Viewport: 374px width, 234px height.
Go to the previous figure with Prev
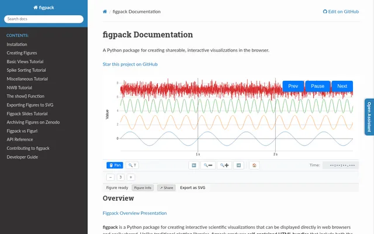pos(293,86)
